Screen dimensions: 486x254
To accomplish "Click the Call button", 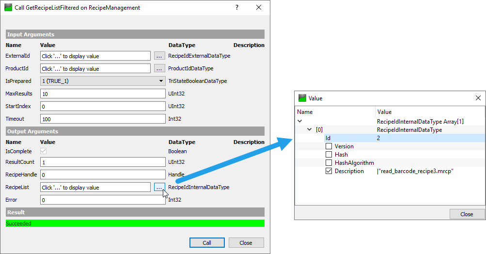I will (207, 242).
